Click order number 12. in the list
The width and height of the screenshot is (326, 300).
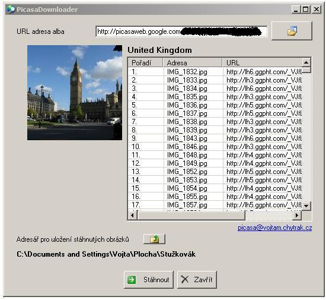pyautogui.click(x=136, y=163)
